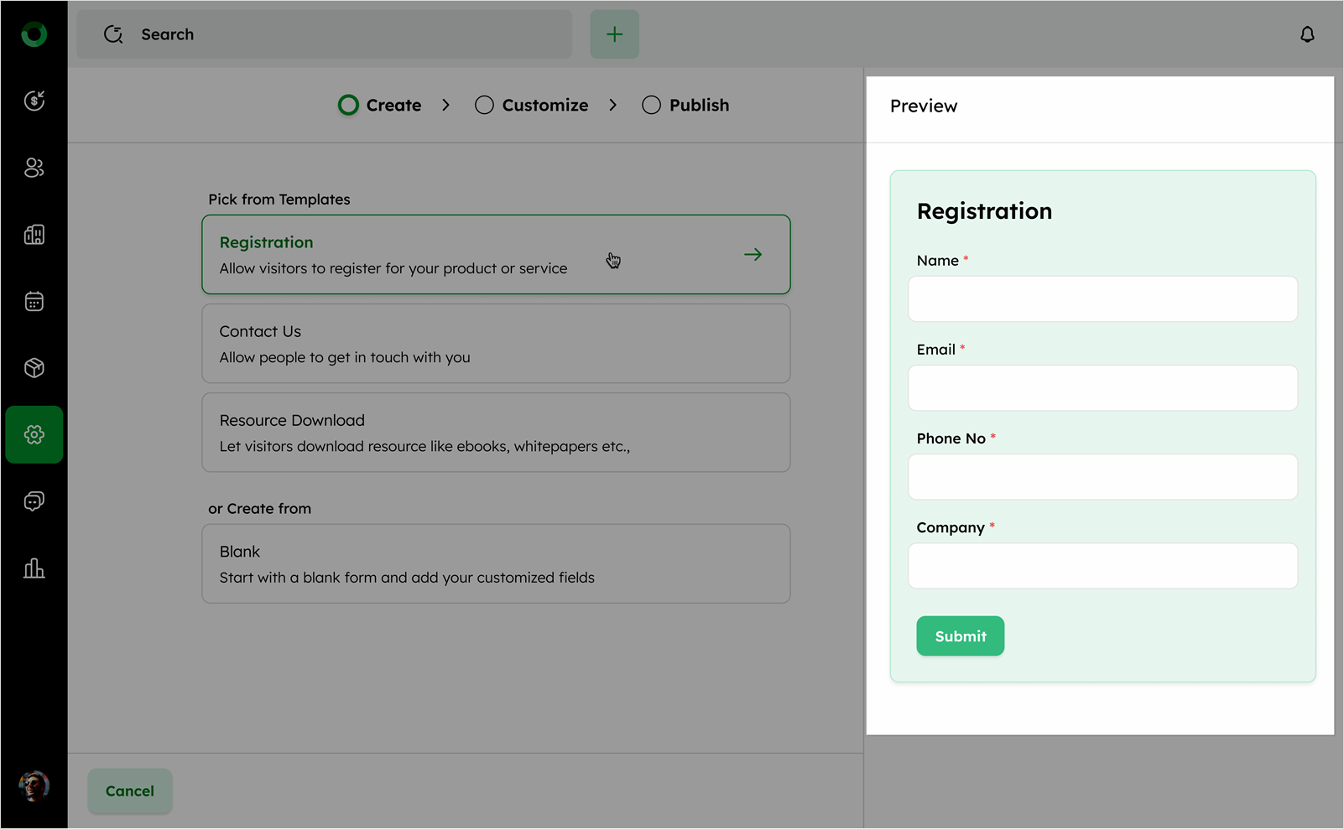The width and height of the screenshot is (1344, 830).
Task: Click the notification bell icon
Action: (1307, 34)
